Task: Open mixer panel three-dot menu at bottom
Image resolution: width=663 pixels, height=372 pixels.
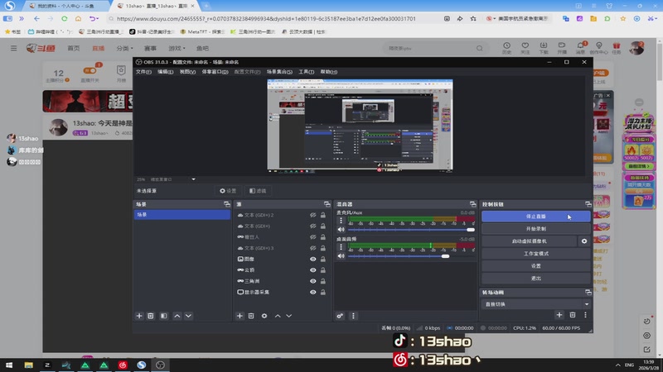Action: 354,316
